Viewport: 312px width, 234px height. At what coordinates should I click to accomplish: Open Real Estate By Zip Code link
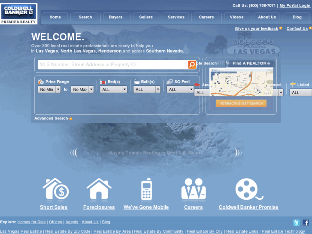(x=68, y=231)
